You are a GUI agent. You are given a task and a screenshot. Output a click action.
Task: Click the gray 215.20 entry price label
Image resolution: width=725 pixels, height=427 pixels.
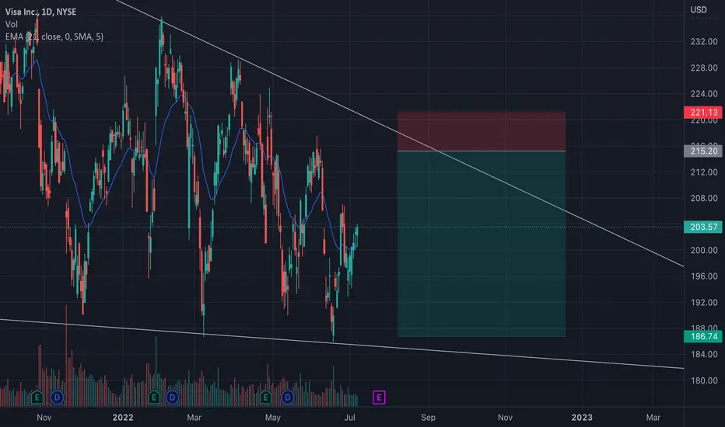(703, 151)
